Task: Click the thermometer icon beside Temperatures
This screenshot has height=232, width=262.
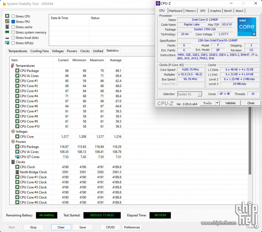Action: (x=13, y=66)
